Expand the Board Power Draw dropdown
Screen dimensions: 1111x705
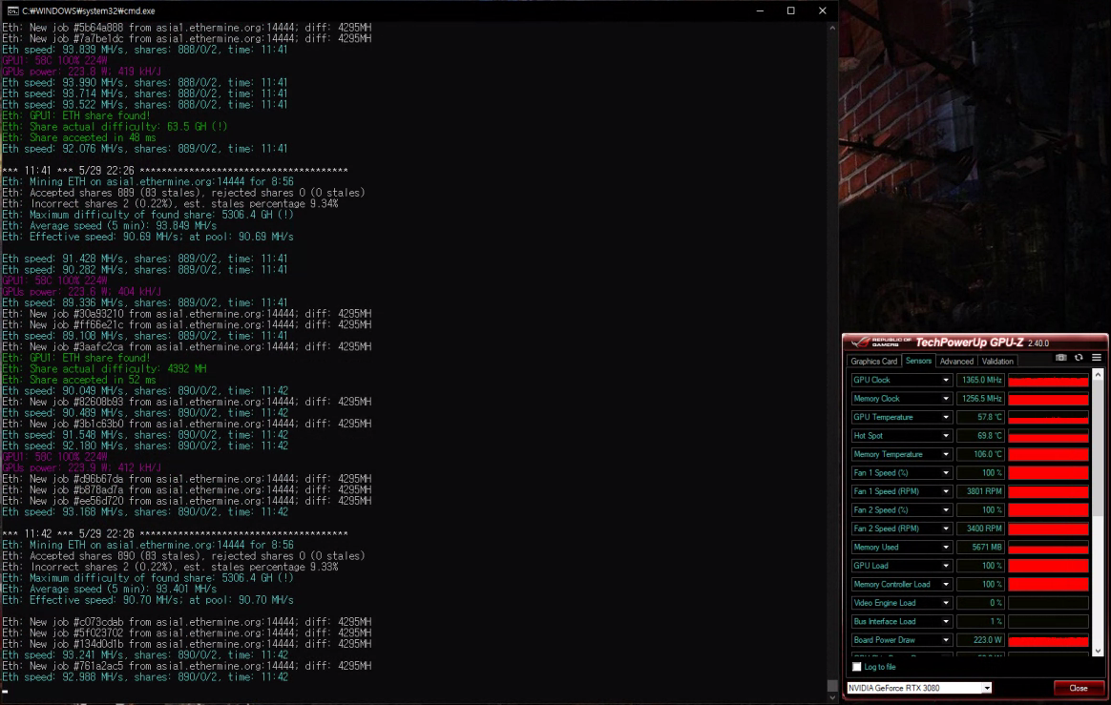[946, 640]
